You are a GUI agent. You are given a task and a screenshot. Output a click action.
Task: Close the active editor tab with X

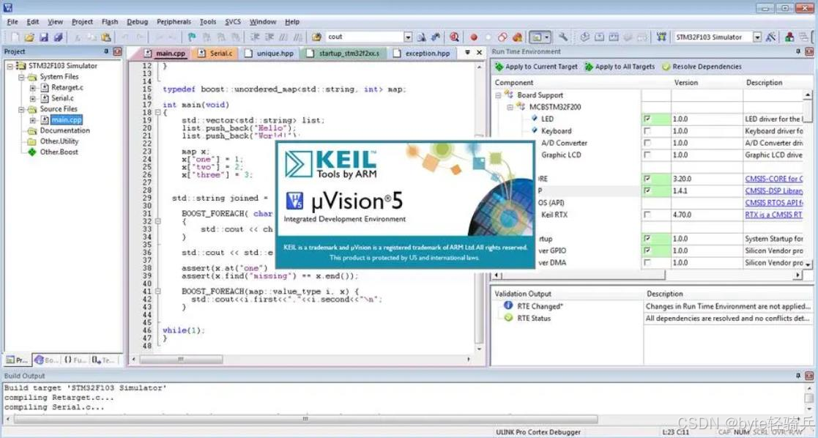[479, 53]
